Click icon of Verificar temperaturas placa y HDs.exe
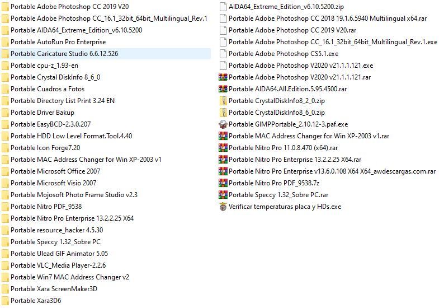The width and height of the screenshot is (444, 308). [x=223, y=207]
